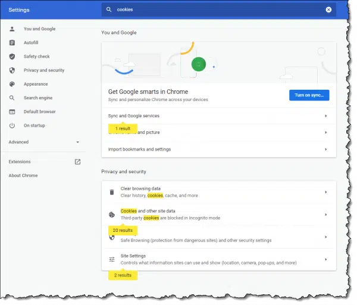357x305 pixels.
Task: Expand the Advanced section arrow
Action: [77, 142]
